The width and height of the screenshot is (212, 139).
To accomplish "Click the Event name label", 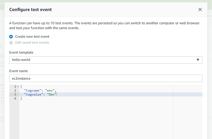I will click(19, 71).
